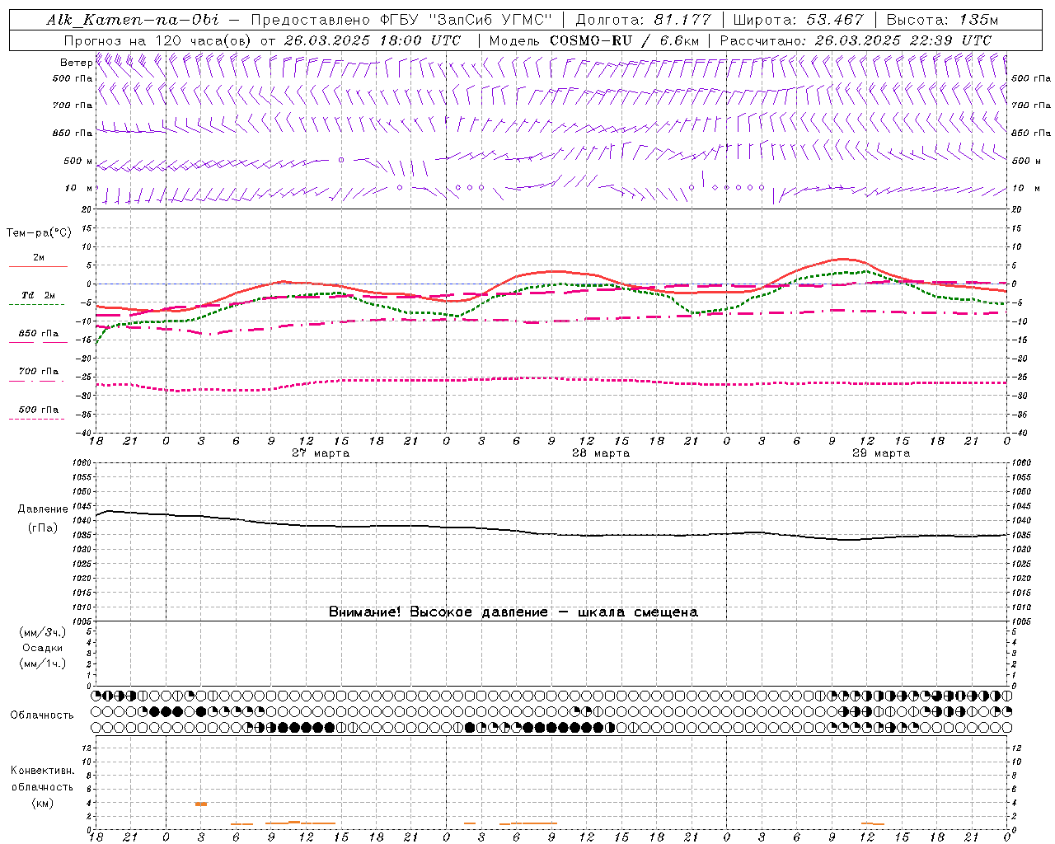Click the Высота: 135м field
Image resolution: width=1055 pixels, height=844 pixels.
(x=942, y=20)
